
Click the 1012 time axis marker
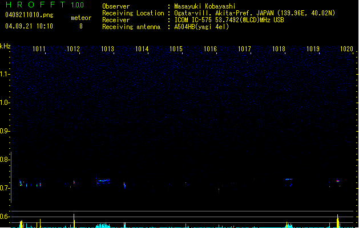coord(73,49)
